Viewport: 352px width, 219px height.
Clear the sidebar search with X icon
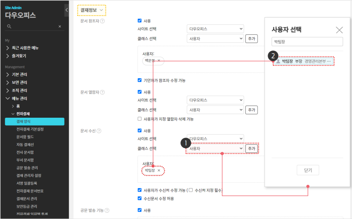point(59,27)
